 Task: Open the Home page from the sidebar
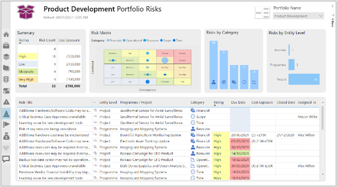coord(6,34)
